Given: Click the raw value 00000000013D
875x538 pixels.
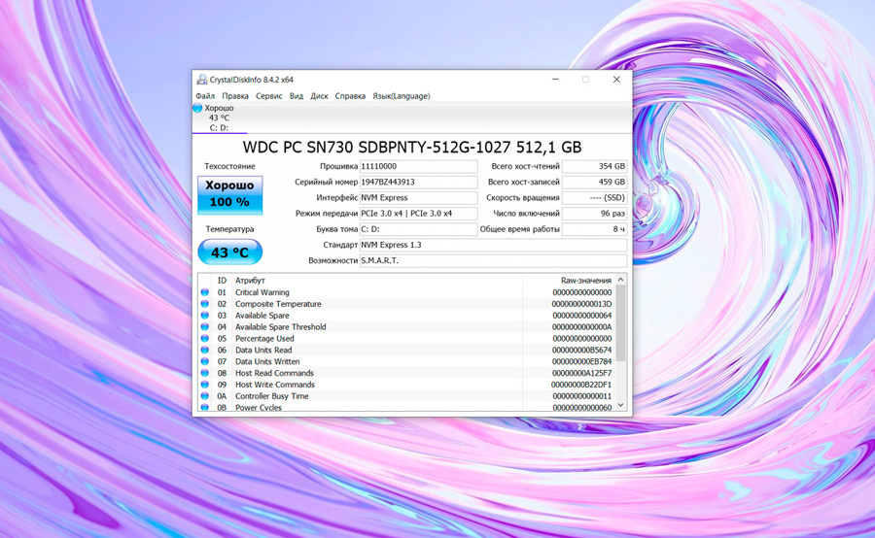Looking at the screenshot, I should [581, 304].
